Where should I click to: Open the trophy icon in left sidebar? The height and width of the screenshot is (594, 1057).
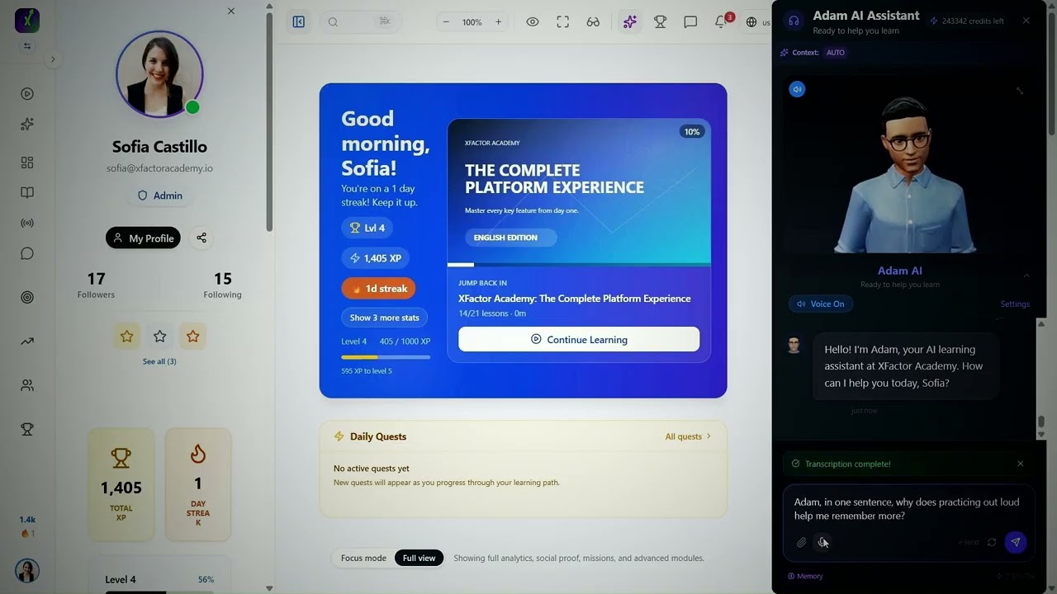click(27, 429)
